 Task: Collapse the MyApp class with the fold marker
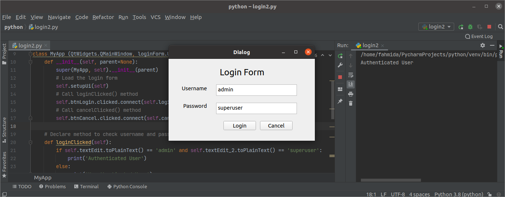31,54
